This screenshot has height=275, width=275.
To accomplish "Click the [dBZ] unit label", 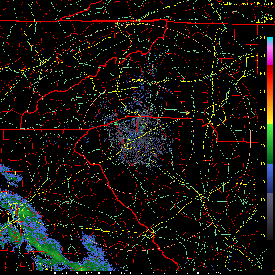I will click(x=260, y=21).
